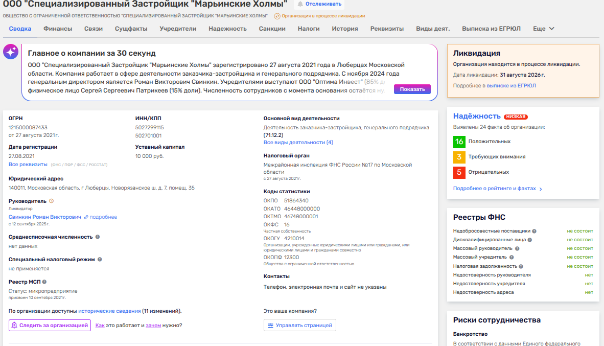Screen dimensions: 604x346
Task: Expand summary with the Показать button
Action: pos(412,89)
